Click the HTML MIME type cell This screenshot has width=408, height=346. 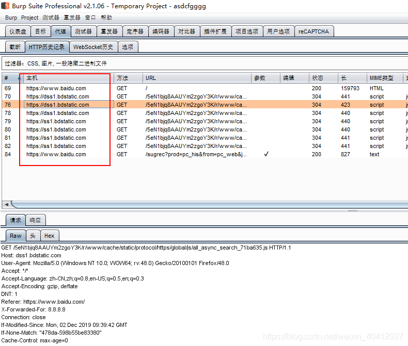(376, 88)
